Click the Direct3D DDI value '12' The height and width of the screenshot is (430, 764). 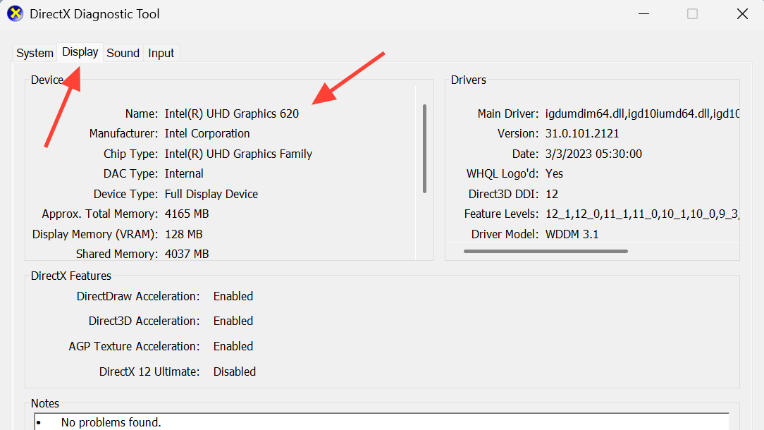[x=552, y=194]
